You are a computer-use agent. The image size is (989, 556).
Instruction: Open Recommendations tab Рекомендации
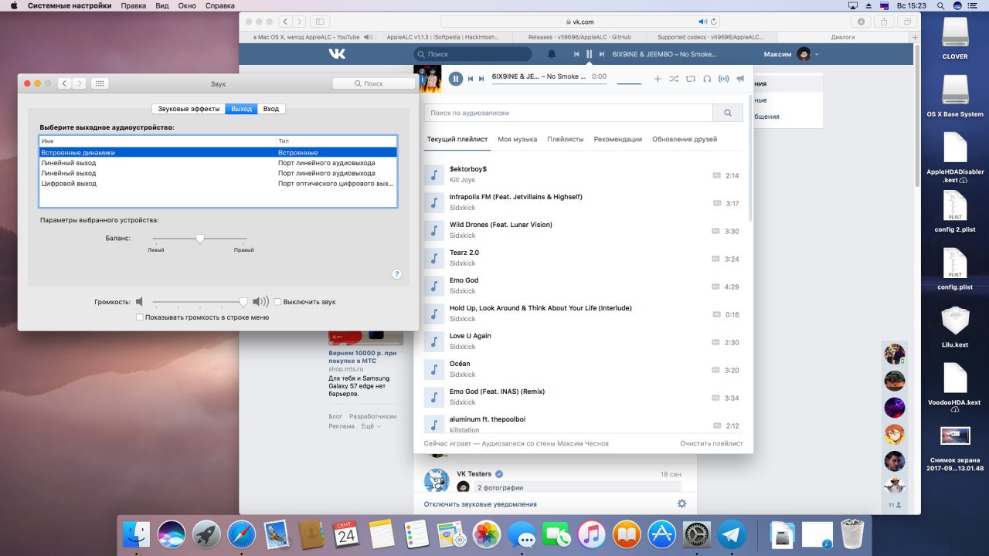[617, 139]
